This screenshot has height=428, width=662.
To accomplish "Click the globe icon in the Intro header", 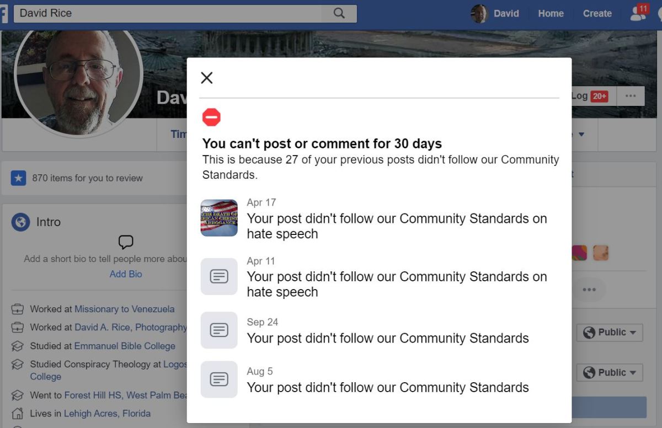I will (20, 222).
